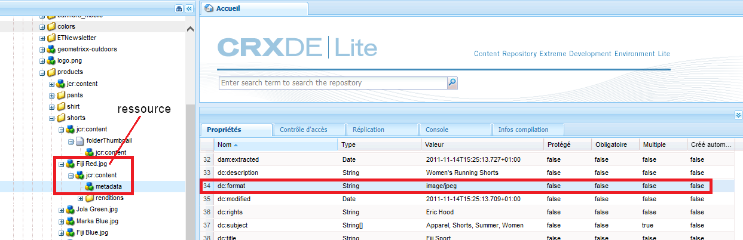Sort by the Type column header
This screenshot has width=743, height=240.
tap(380, 144)
